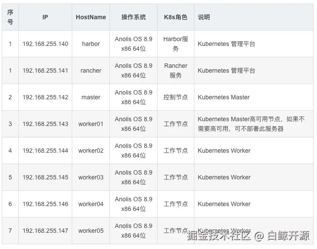Select IP address 192.168.255.142
317x249 pixels.
(45, 97)
